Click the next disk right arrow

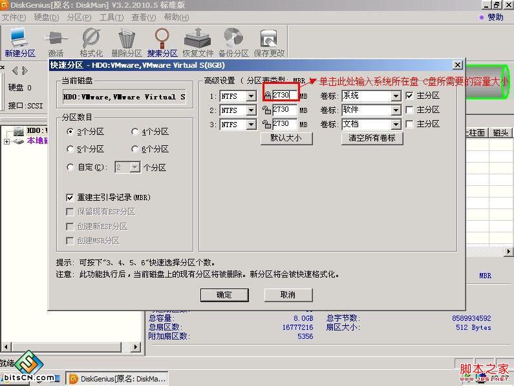pyautogui.click(x=25, y=70)
